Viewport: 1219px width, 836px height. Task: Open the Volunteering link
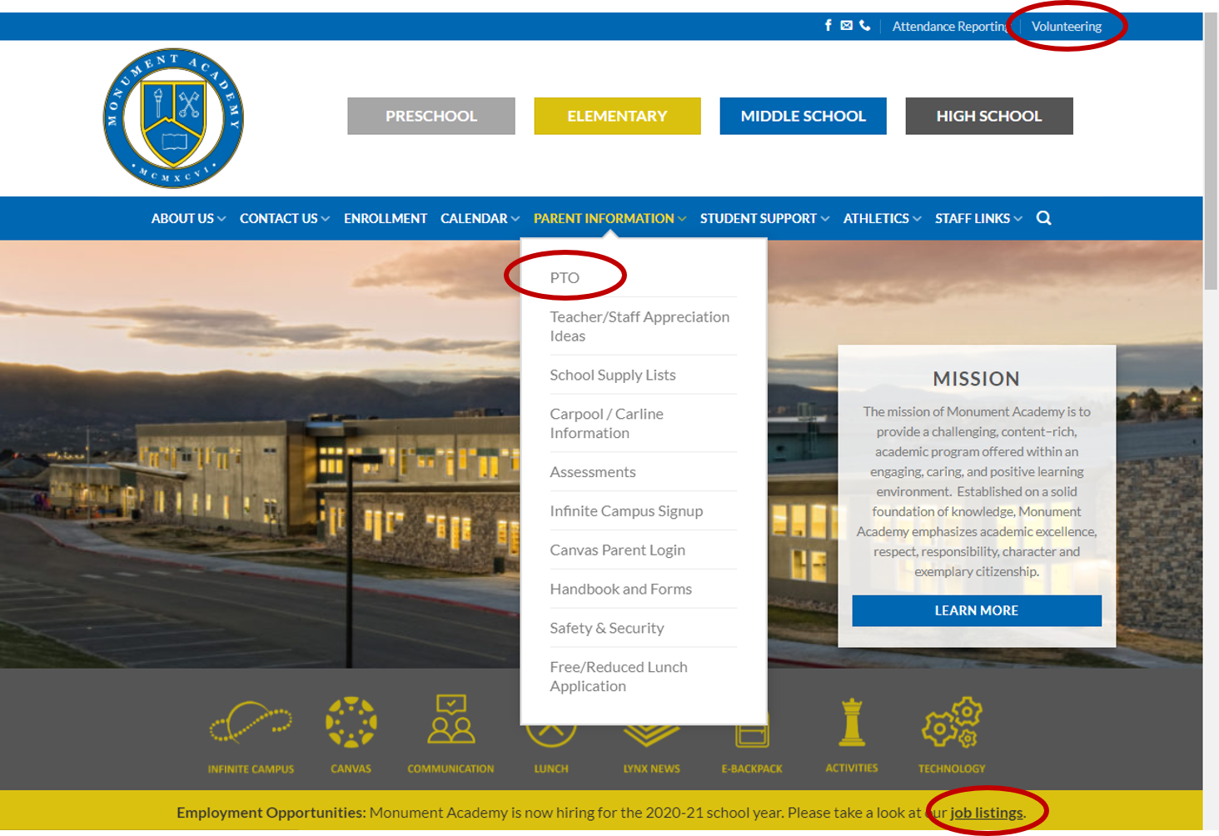tap(1067, 26)
